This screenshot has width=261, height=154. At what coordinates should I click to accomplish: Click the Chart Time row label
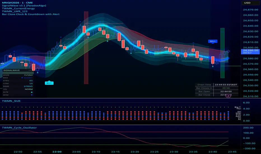click(204, 85)
